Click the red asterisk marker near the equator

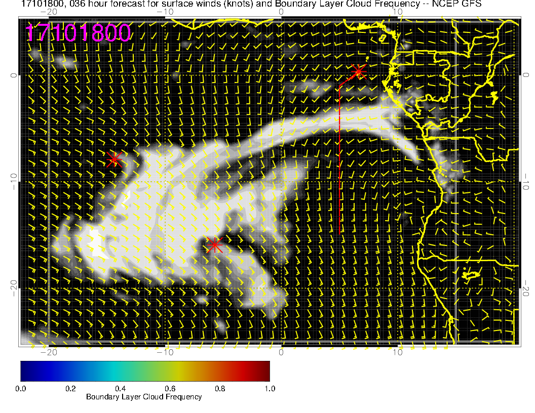tap(359, 71)
